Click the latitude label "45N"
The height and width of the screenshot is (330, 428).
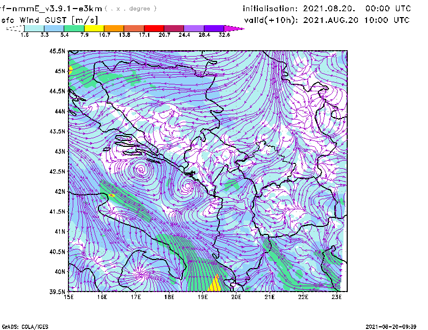pos(60,71)
